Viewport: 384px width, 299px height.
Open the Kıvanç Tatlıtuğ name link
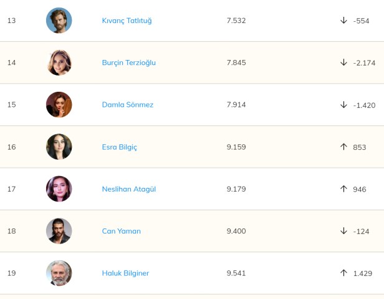pyautogui.click(x=127, y=21)
